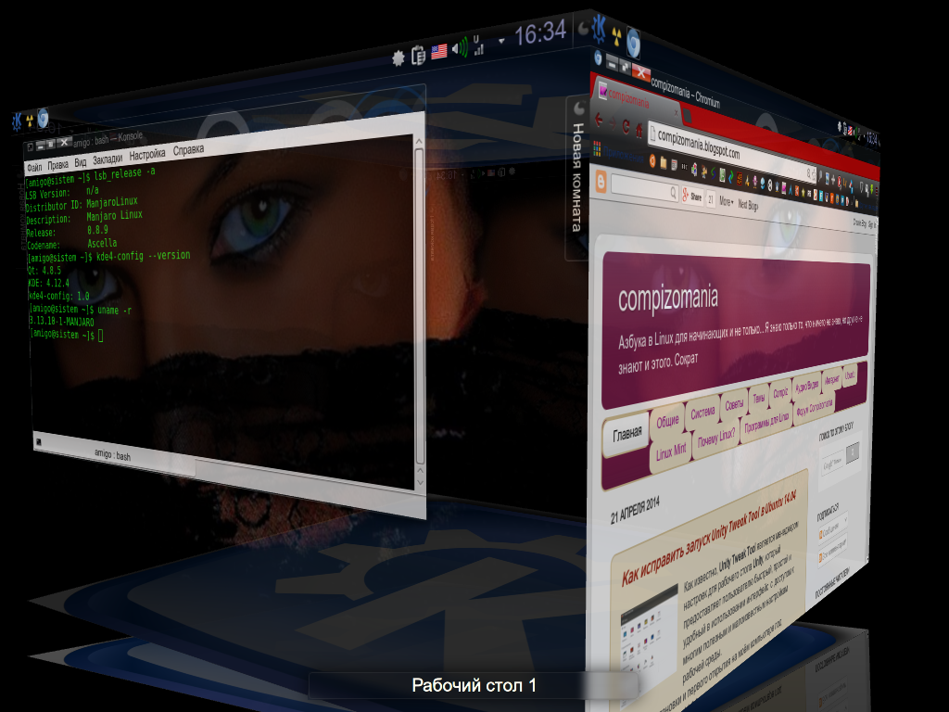This screenshot has height=712, width=949.
Task: Click gear-shaped tray icon beside clipboard
Action: [399, 58]
